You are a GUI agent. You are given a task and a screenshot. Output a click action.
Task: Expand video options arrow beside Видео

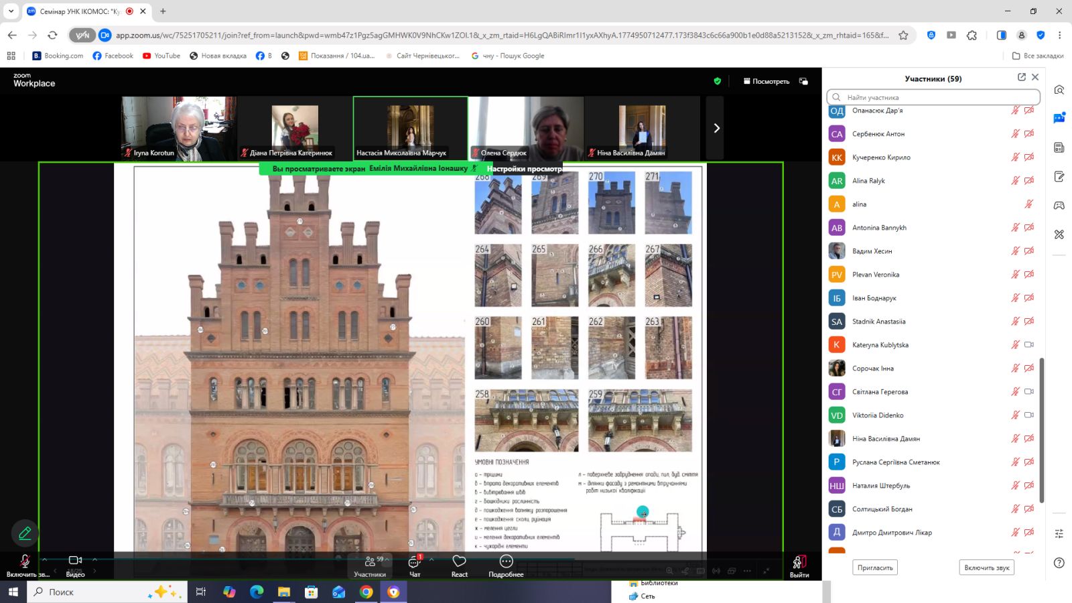tap(94, 559)
